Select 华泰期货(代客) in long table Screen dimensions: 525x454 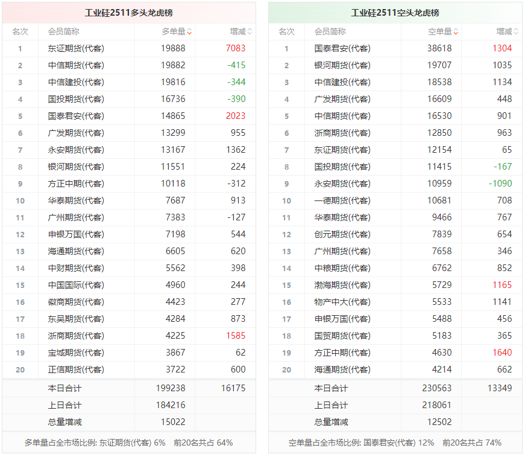76,200
